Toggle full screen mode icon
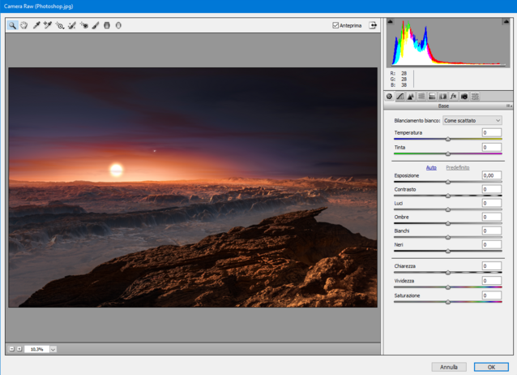The width and height of the screenshot is (517, 375). [x=373, y=25]
